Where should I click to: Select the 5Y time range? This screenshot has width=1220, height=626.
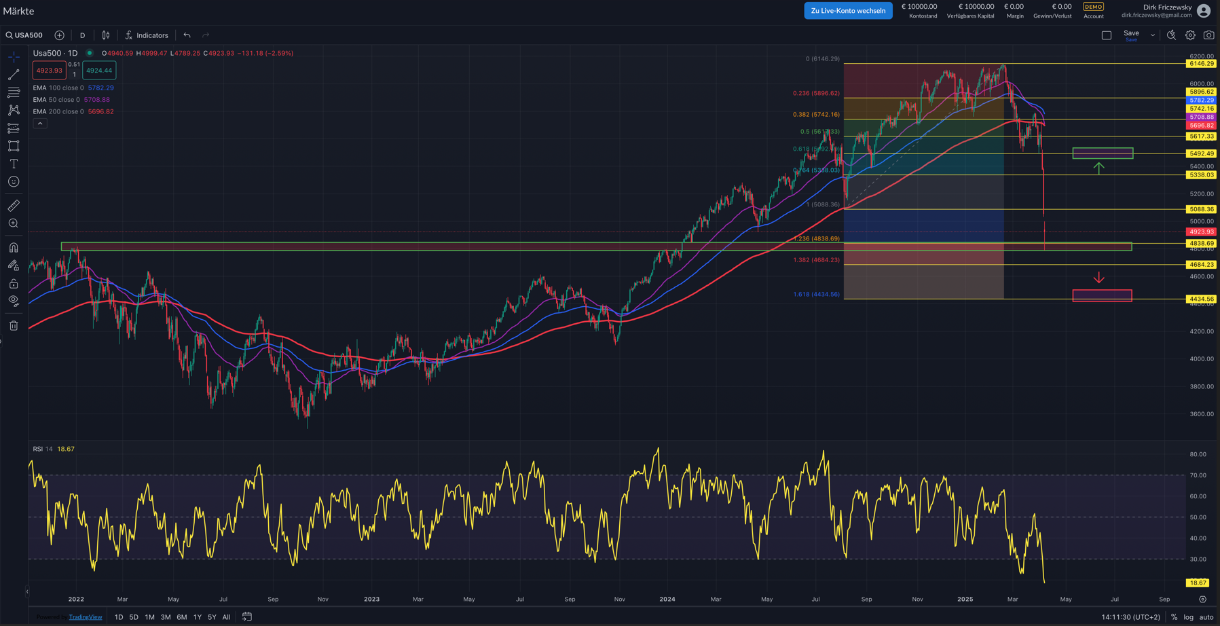coord(212,617)
